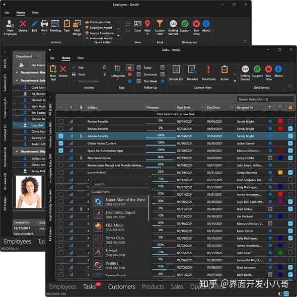Image resolution: width=297 pixels, height=297 pixels.
Task: Click This Week follow up button
Action: coord(147,81)
